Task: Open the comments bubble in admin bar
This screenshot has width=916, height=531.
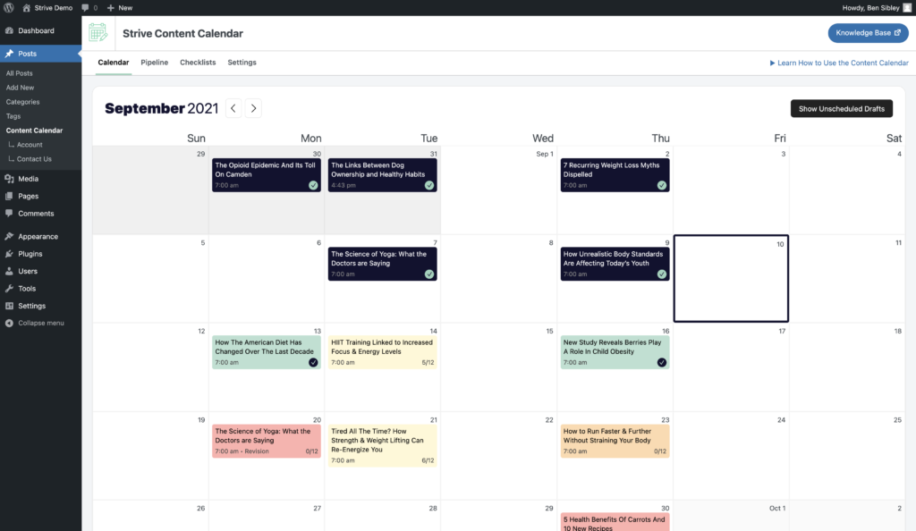Action: coord(85,7)
